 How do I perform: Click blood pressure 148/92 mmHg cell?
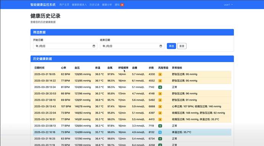pyautogui.click(x=83, y=113)
